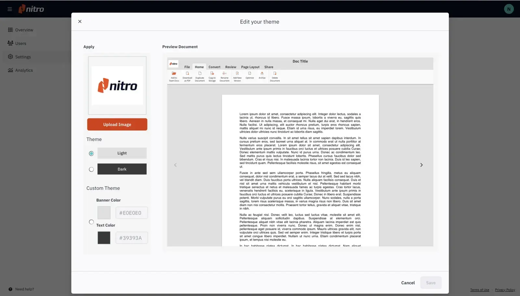Open the hamburger menu in top bar

[x=10, y=9]
